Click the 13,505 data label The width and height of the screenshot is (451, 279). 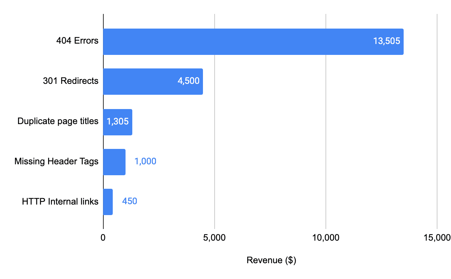(x=386, y=41)
